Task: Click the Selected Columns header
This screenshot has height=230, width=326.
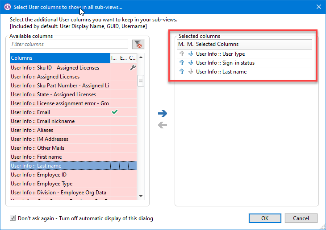Action: tap(253, 44)
